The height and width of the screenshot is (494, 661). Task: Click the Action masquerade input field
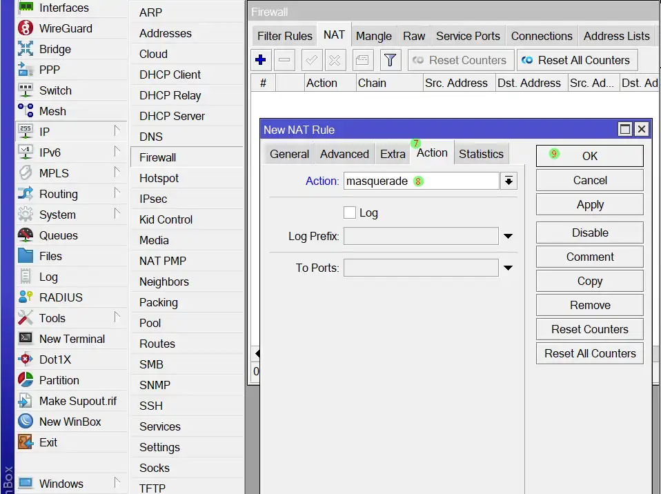(421, 181)
